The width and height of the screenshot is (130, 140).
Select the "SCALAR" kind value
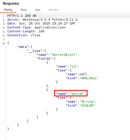coord(87,105)
